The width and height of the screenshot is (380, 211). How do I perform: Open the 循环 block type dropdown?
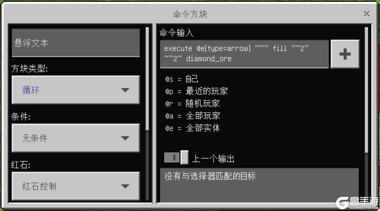76,90
